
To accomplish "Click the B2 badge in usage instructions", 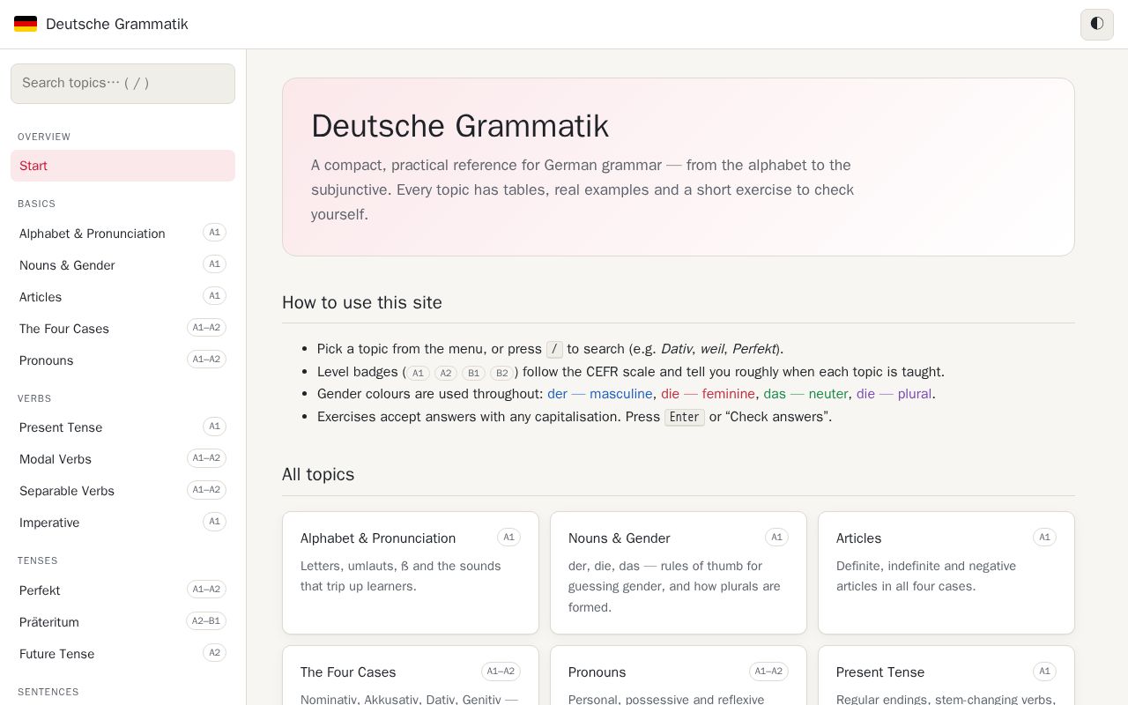I will (501, 373).
